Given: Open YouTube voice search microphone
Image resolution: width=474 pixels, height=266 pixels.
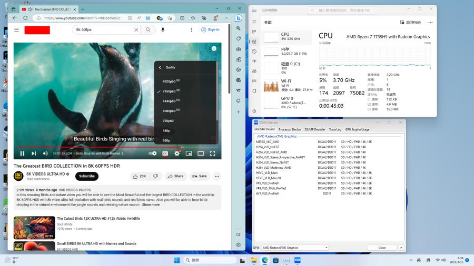Looking at the screenshot, I should pos(163,30).
